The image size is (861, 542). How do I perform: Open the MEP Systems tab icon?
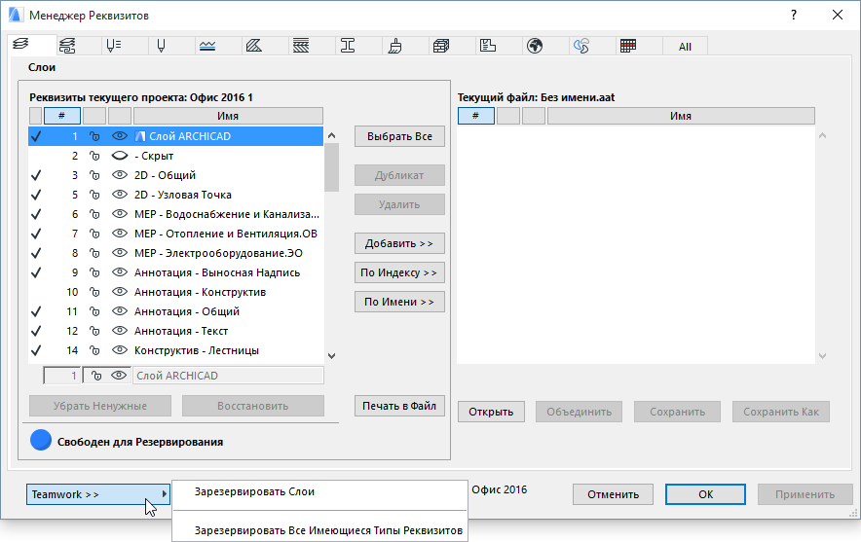click(581, 46)
